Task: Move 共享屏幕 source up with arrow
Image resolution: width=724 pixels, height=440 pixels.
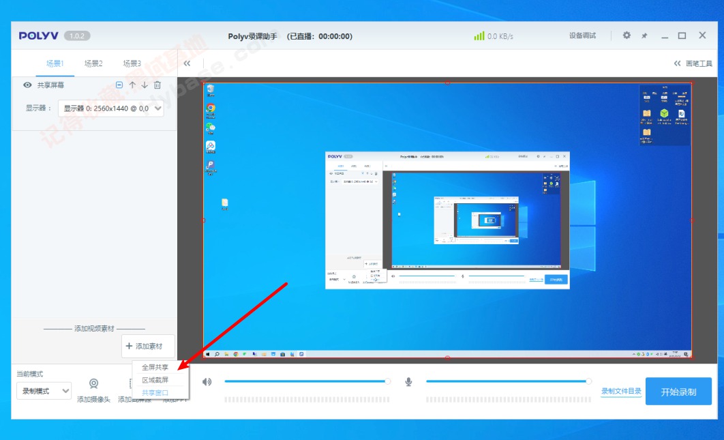Action: point(132,85)
